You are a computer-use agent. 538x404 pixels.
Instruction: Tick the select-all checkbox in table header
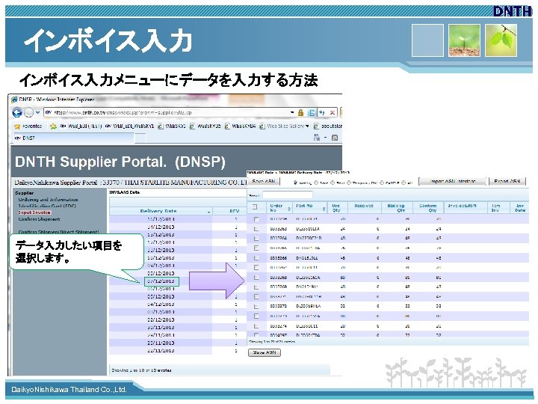[255, 207]
